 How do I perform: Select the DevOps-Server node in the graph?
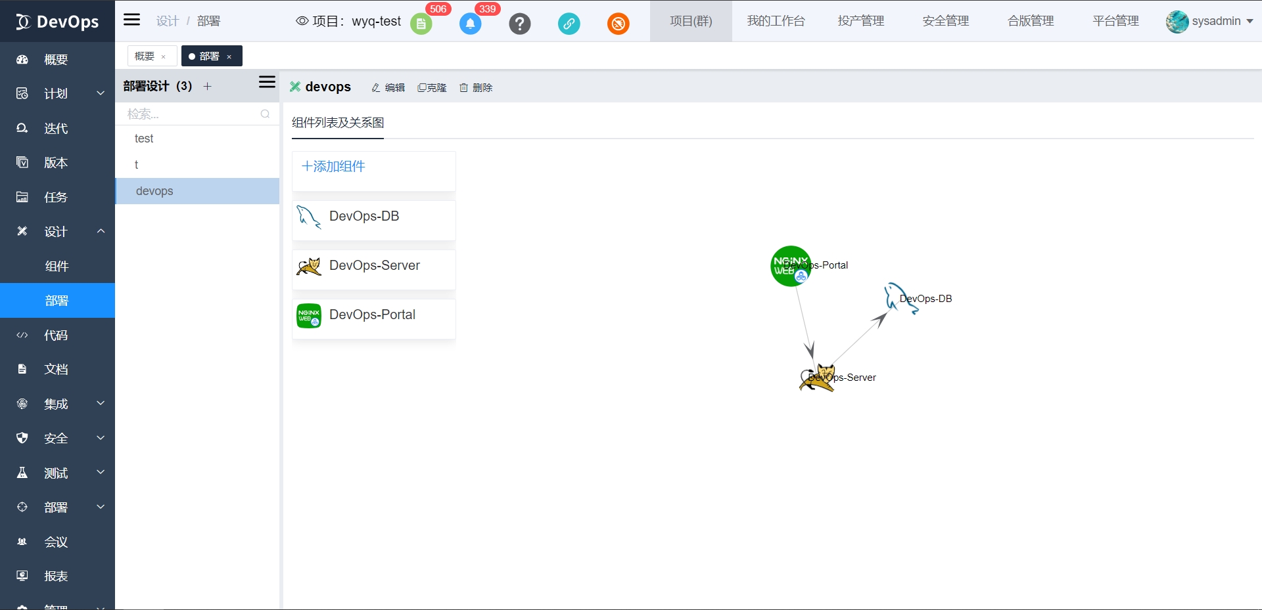click(817, 378)
